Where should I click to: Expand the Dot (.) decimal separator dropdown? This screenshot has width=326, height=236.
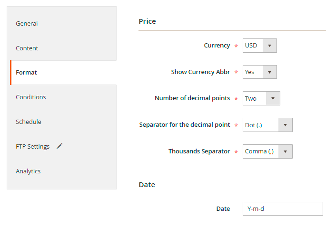[267, 125]
